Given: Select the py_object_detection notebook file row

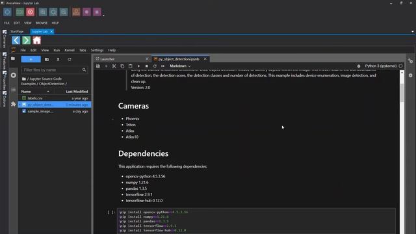Looking at the screenshot, I should coord(55,105).
